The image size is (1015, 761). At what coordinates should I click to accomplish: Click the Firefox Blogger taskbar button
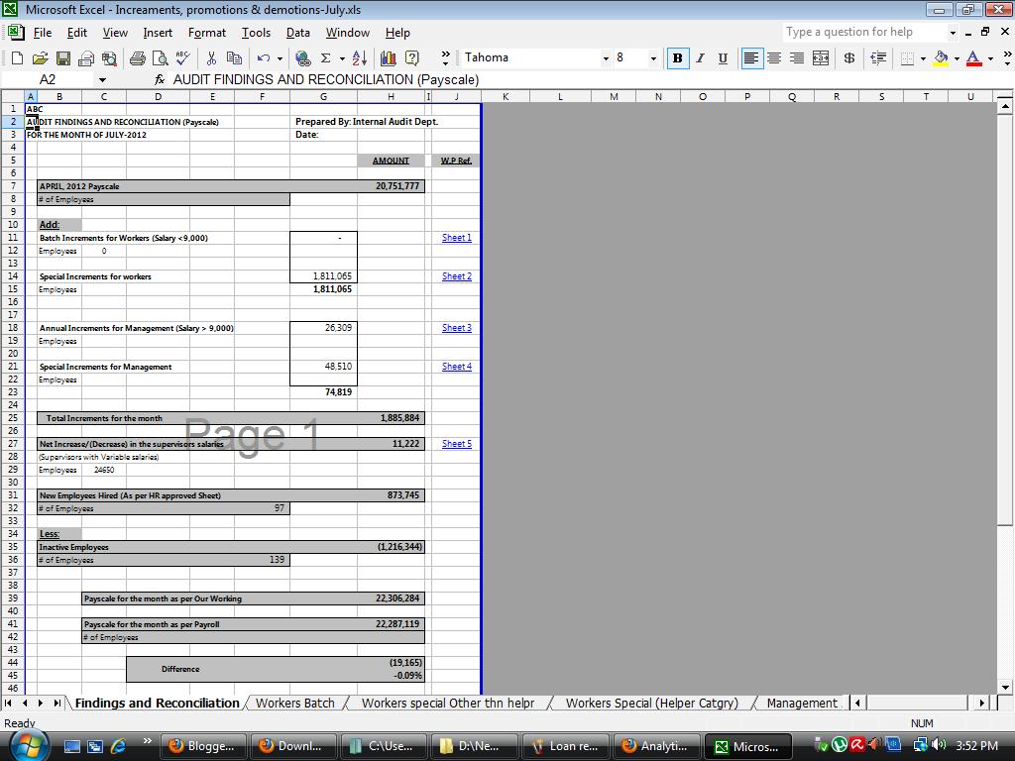coord(202,745)
